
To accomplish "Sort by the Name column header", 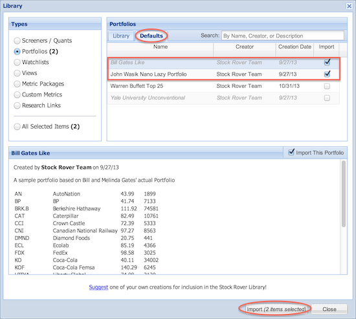I will (x=161, y=49).
